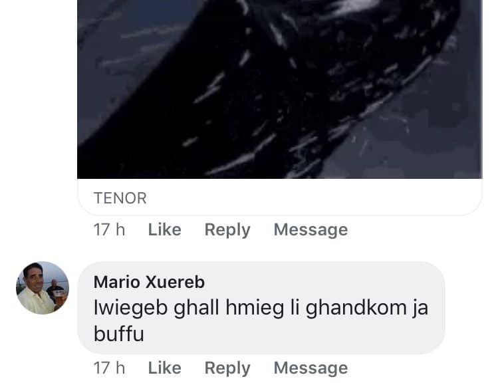
Task: Like the GIF comment
Action: point(164,229)
